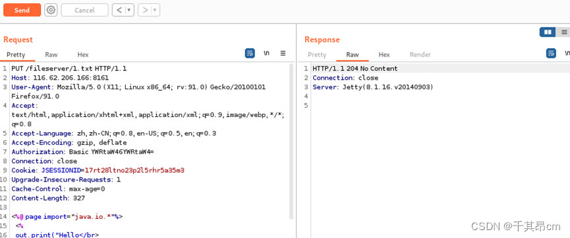
Task: Select the stacked rows layout icon
Action: (564, 32)
